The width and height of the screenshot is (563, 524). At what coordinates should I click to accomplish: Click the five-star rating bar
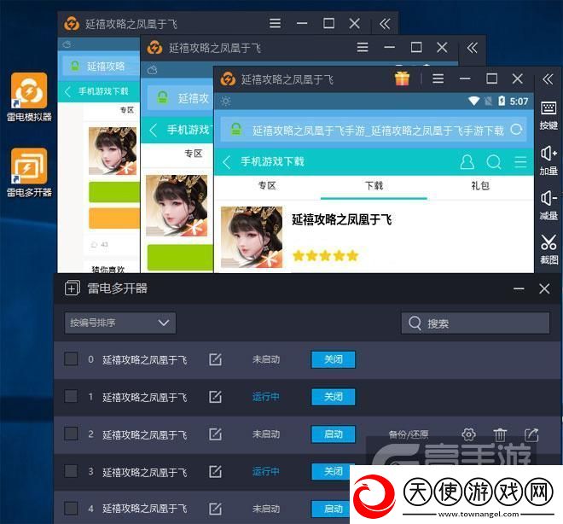tap(326, 256)
